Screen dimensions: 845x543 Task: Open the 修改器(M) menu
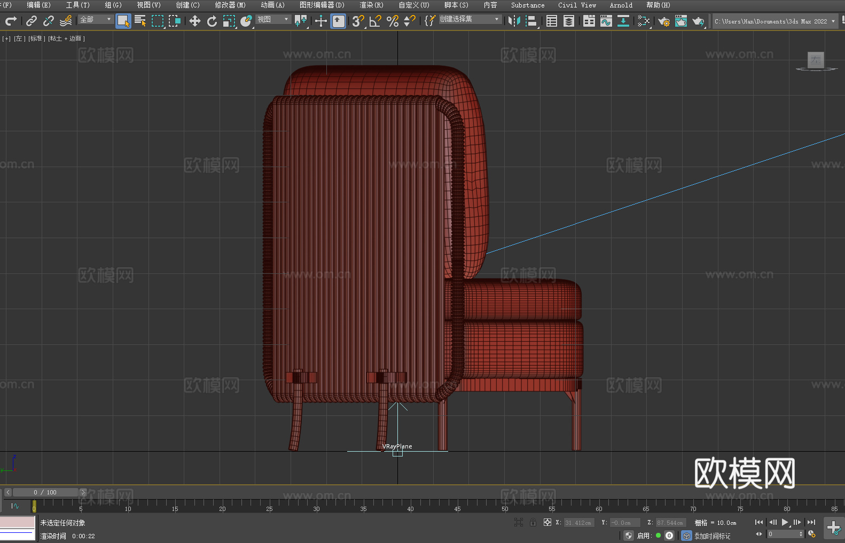click(x=230, y=5)
